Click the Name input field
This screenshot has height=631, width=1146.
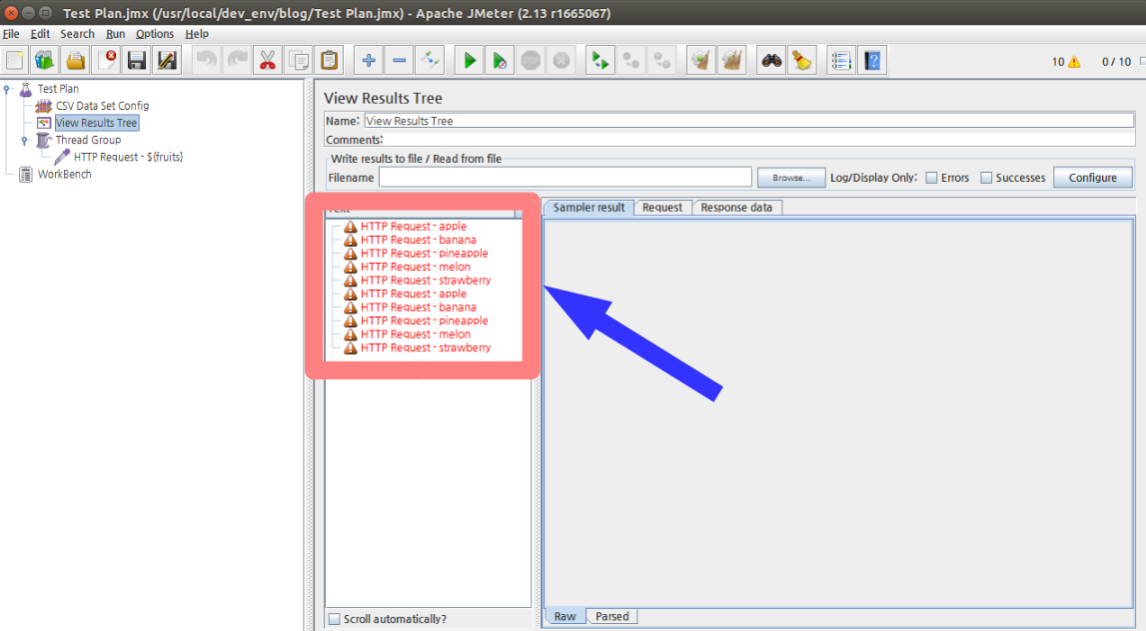point(749,121)
